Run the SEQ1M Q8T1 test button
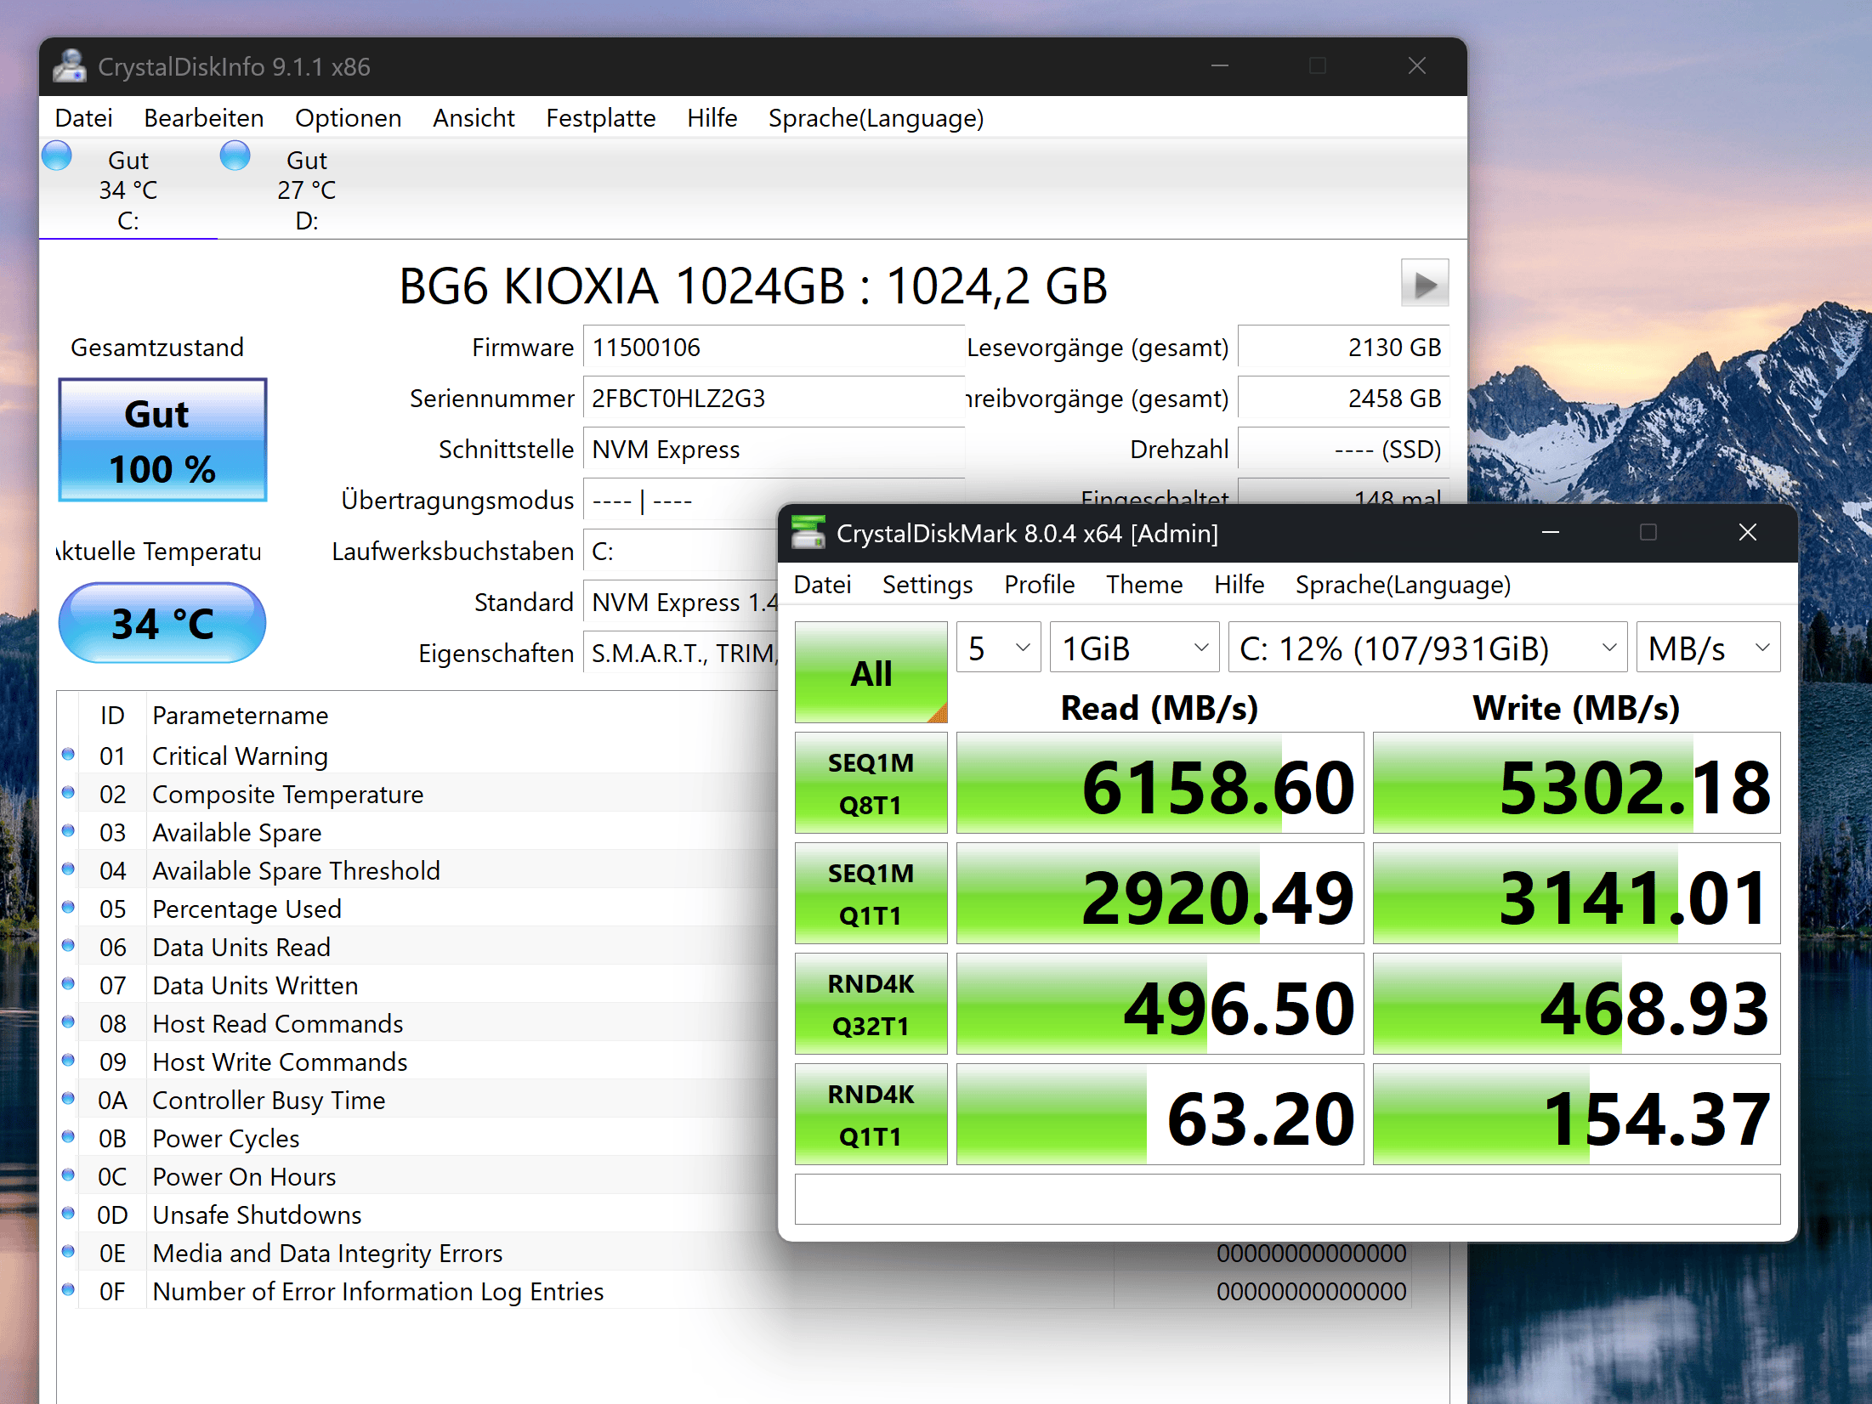 (871, 783)
